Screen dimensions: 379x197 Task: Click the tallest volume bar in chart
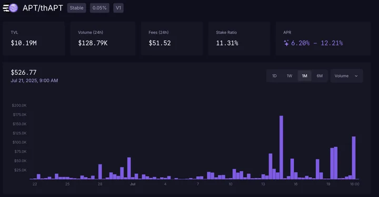(281, 147)
